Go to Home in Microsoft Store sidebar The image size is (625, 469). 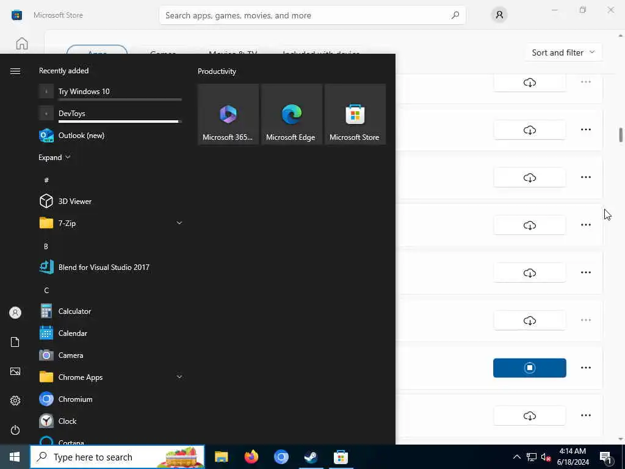22,43
